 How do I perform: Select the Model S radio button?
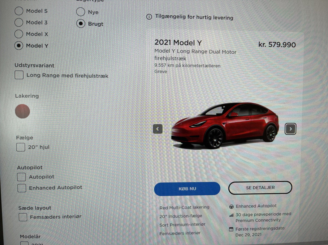pos(19,11)
